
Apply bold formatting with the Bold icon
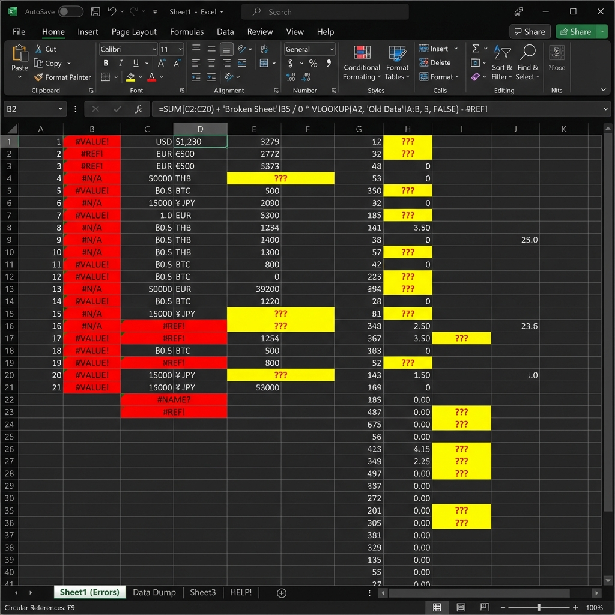(106, 62)
